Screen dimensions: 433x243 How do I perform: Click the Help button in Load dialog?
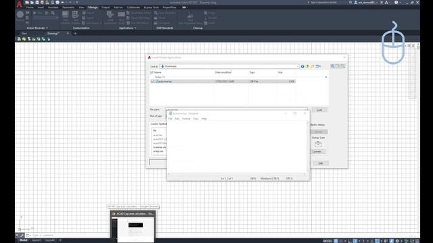tap(321, 163)
